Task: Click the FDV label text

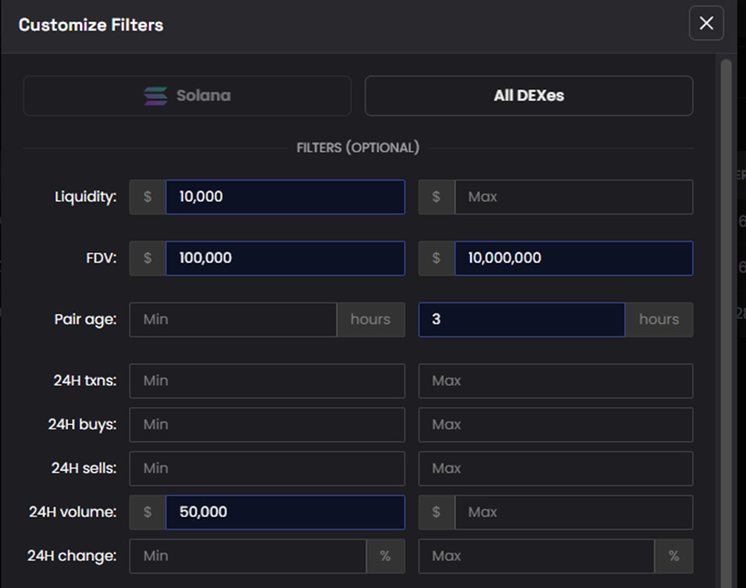Action: click(101, 258)
